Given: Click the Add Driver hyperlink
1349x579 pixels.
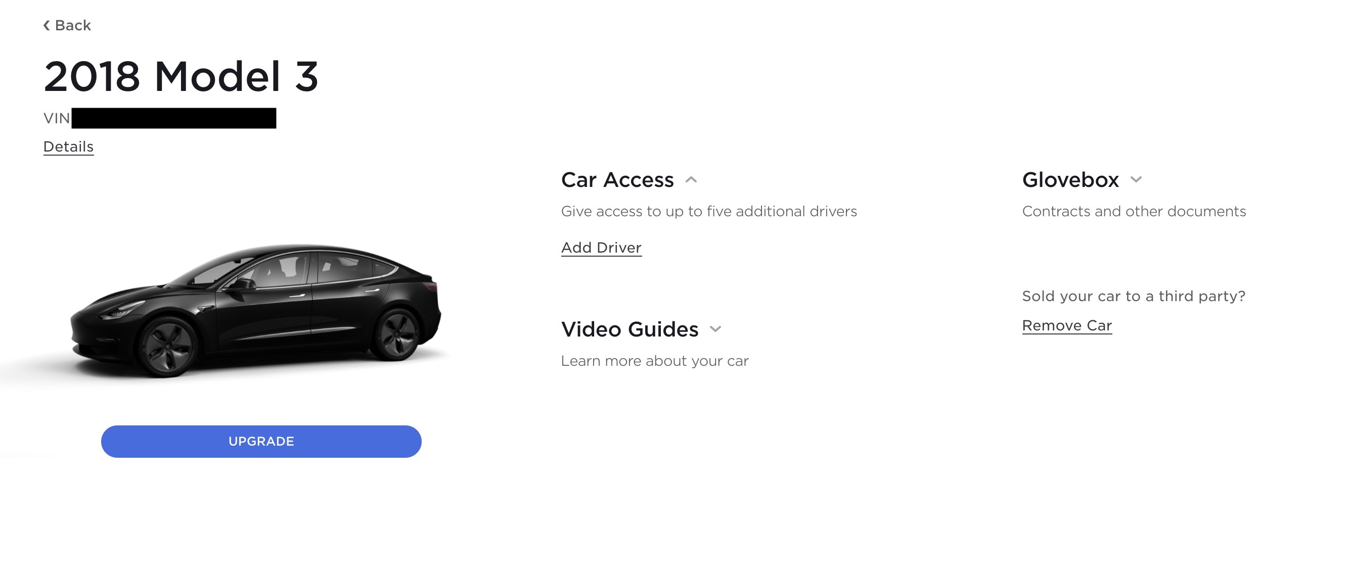Looking at the screenshot, I should click(x=601, y=248).
